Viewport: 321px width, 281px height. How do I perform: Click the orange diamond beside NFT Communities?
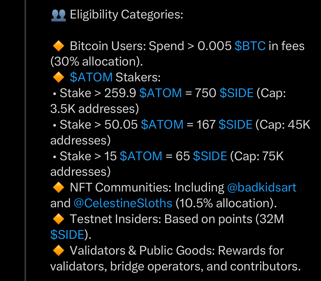coord(58,187)
